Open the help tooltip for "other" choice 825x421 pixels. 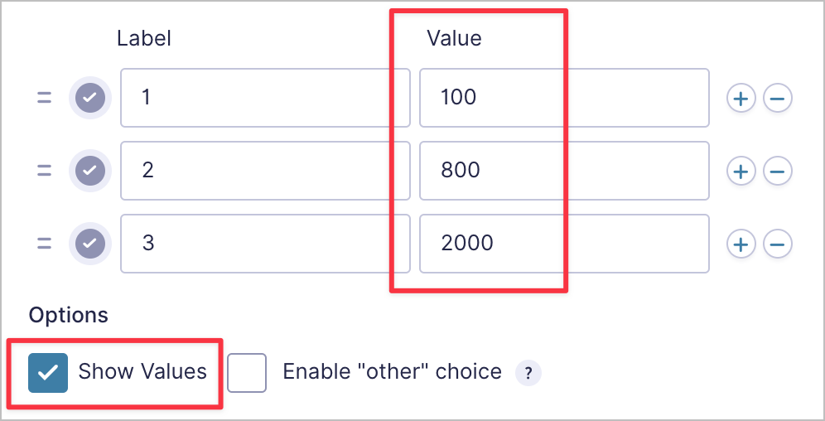click(528, 373)
